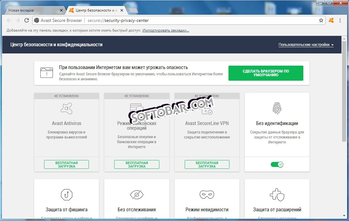The width and height of the screenshot is (349, 221).
Task: Click the mask icon on Режим невидимости card
Action: pos(207,194)
